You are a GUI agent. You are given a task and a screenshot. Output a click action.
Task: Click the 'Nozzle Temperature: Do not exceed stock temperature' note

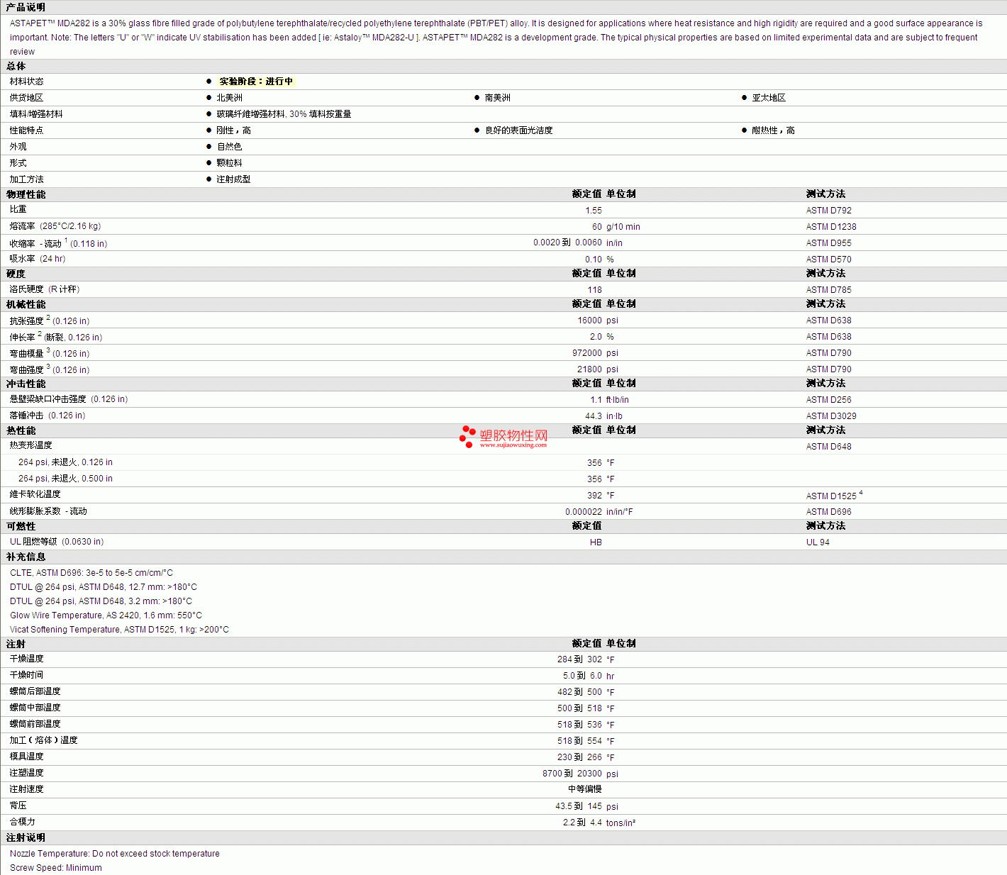tap(115, 854)
